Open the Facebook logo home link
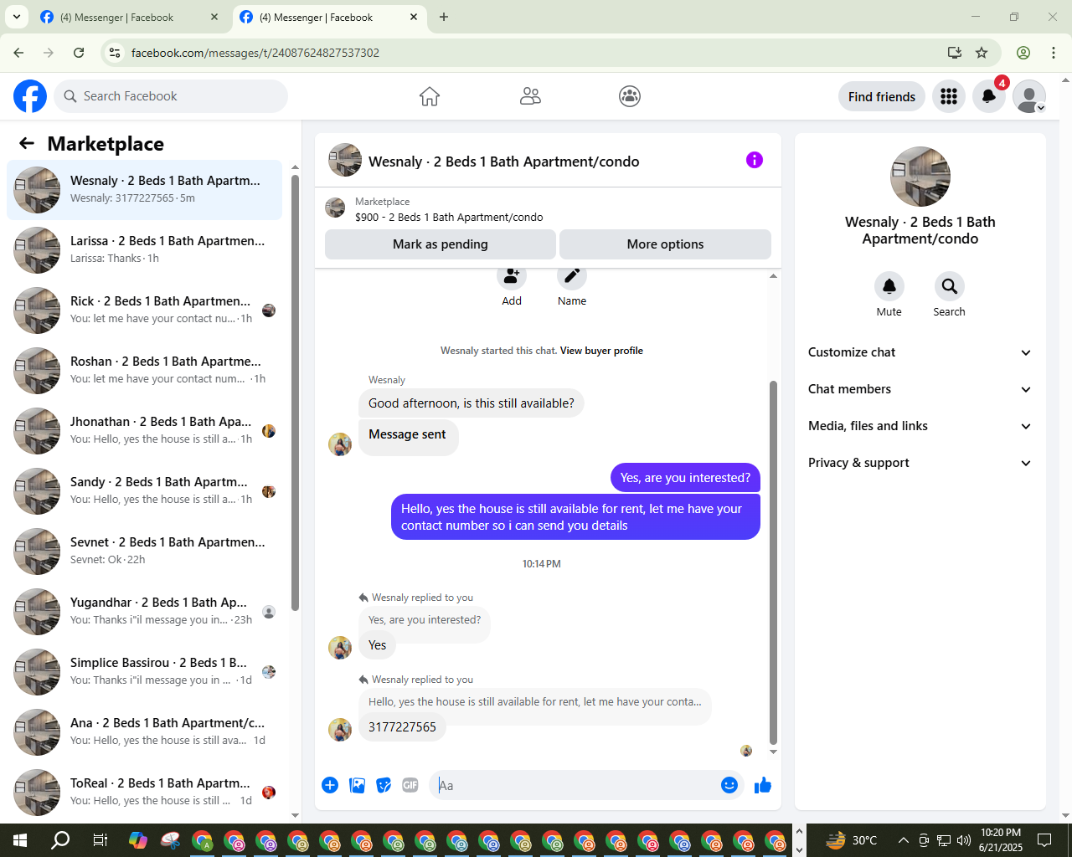This screenshot has width=1072, height=857. pos(30,96)
